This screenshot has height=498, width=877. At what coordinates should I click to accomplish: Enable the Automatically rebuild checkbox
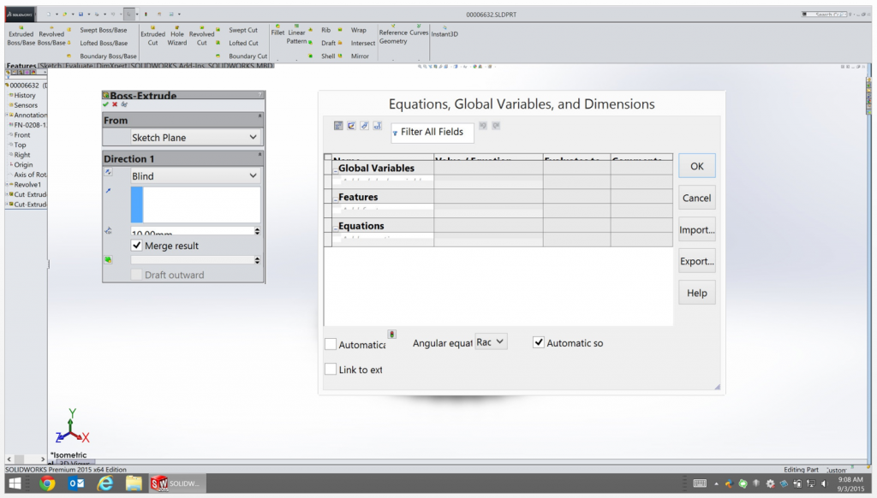(x=331, y=344)
